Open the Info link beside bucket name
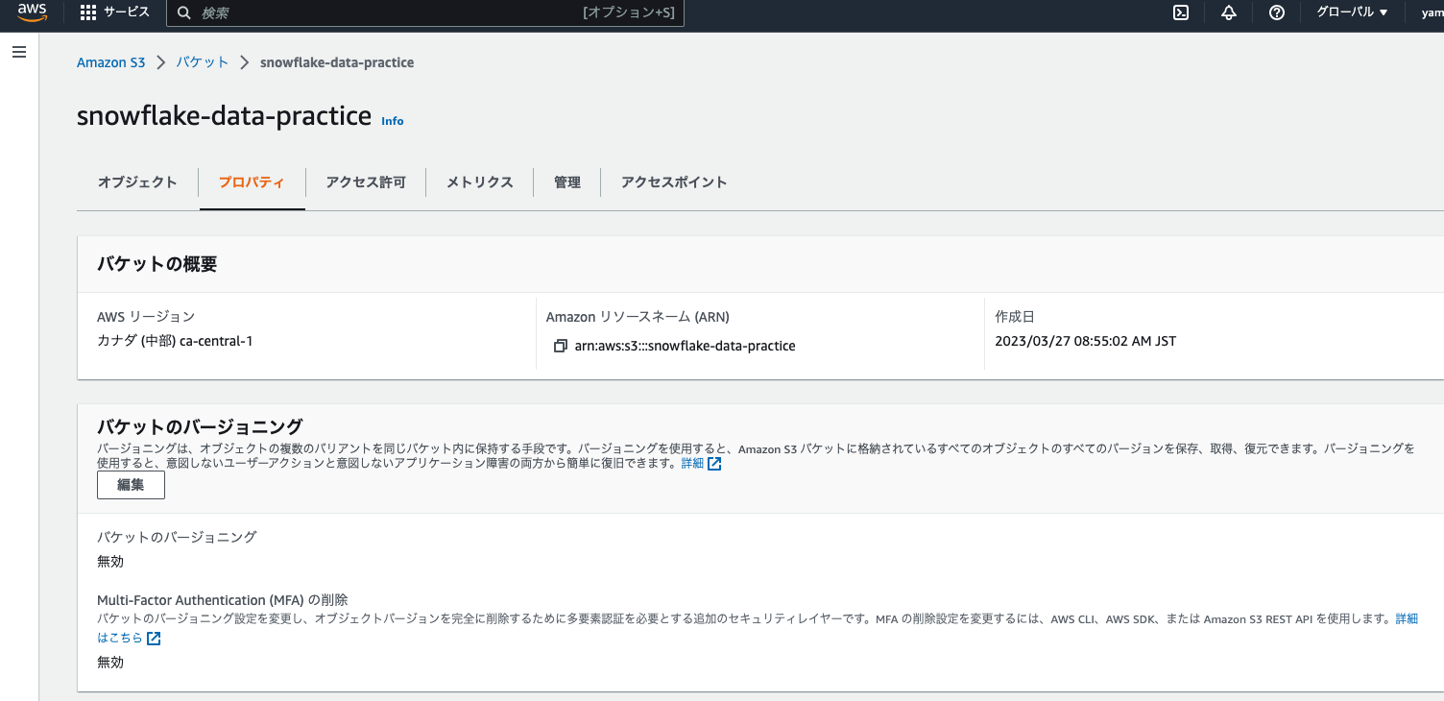The height and width of the screenshot is (701, 1444). (393, 121)
